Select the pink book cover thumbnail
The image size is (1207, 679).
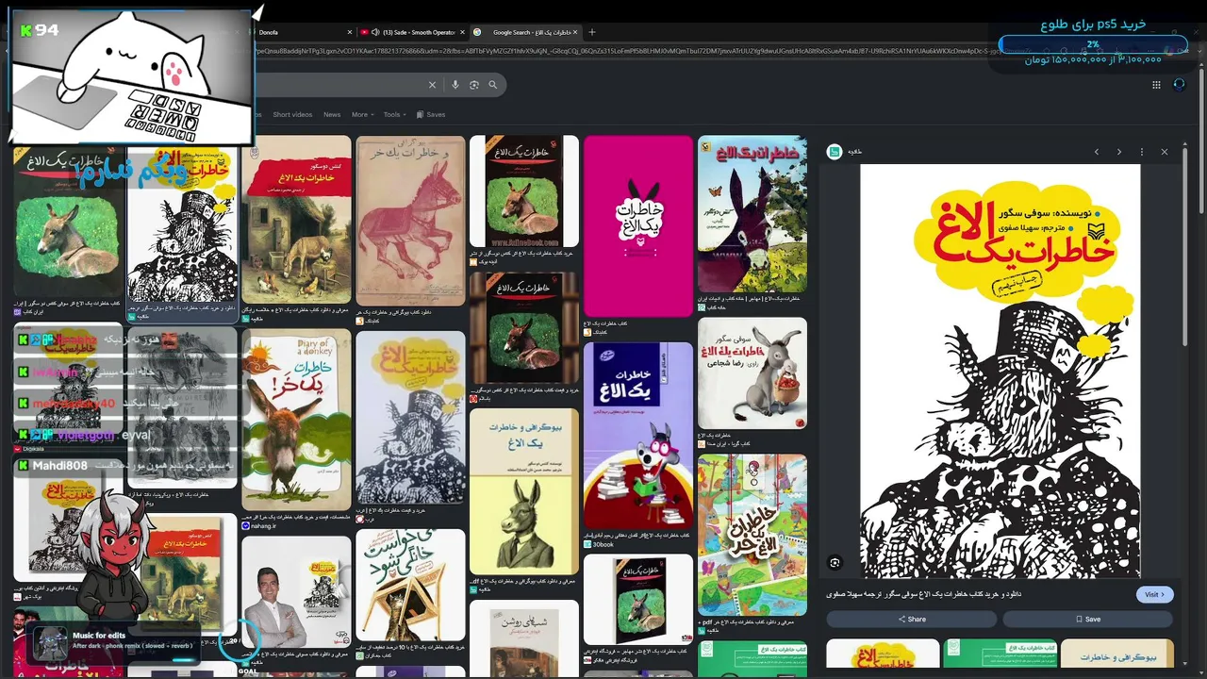[x=638, y=226]
